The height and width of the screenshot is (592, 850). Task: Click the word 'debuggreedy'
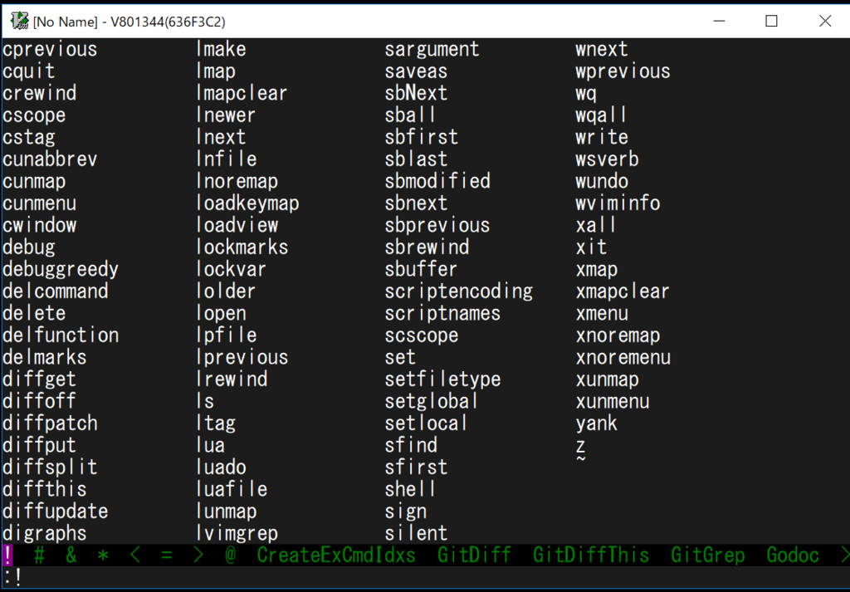pos(61,270)
